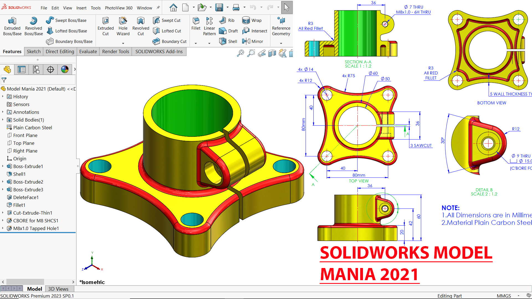This screenshot has width=532, height=299.
Task: Open the Hole Wizard dropdown arrow
Action: pos(123,43)
